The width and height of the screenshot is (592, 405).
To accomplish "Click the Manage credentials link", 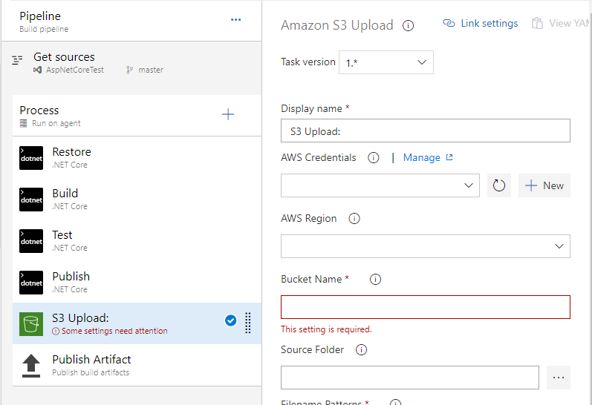I will click(x=422, y=158).
